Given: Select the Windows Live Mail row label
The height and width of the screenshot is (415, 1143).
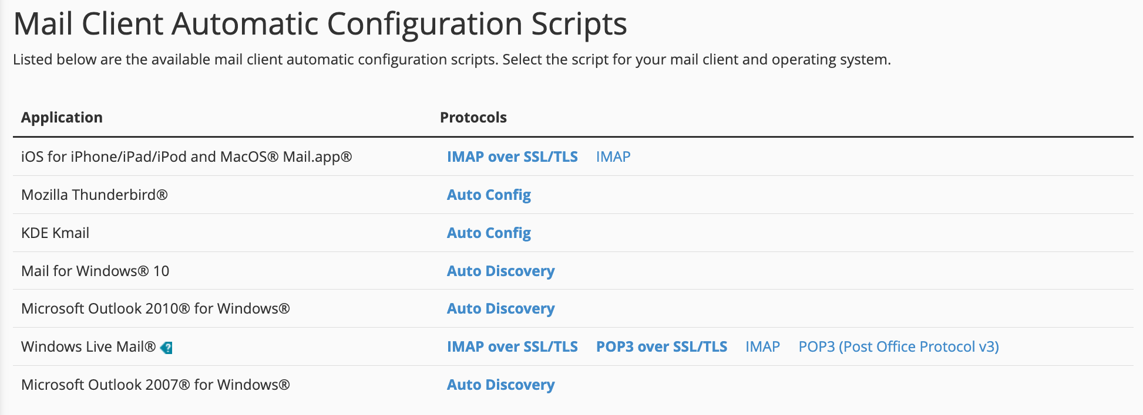Looking at the screenshot, I should 88,346.
